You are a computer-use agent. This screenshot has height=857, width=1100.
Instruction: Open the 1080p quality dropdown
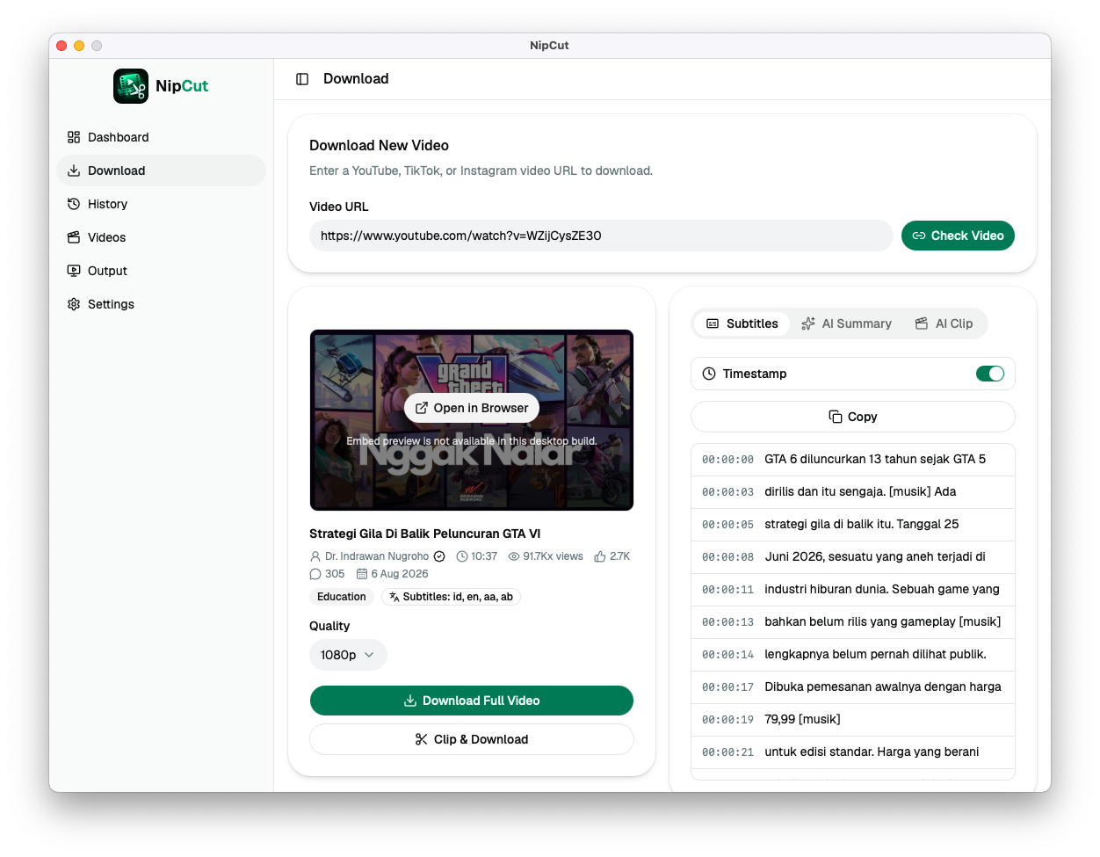point(348,655)
